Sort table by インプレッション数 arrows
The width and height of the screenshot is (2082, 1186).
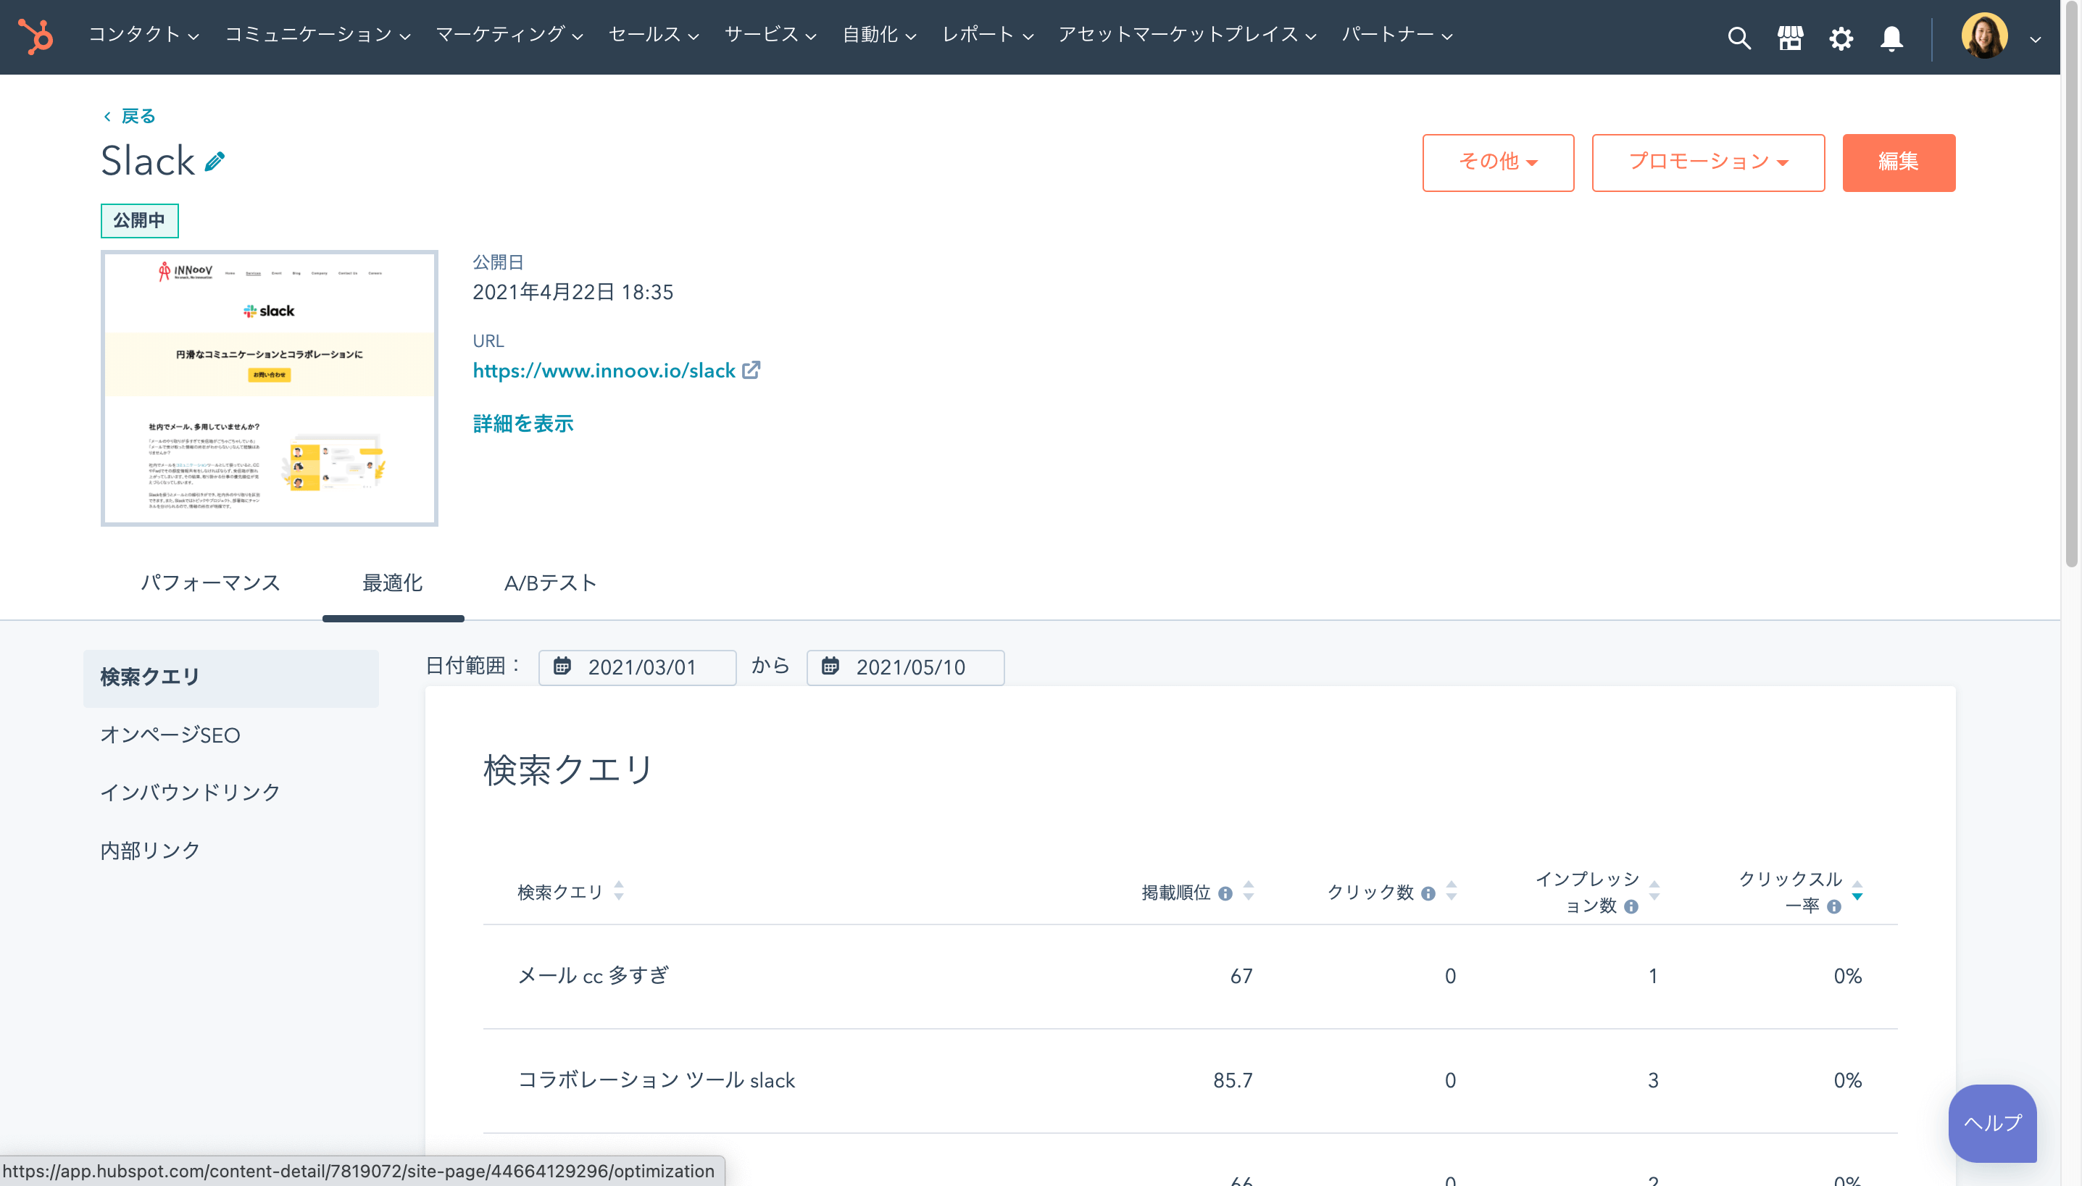pyautogui.click(x=1654, y=890)
